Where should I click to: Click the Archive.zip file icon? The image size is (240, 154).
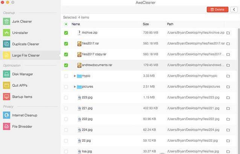(x=79, y=32)
